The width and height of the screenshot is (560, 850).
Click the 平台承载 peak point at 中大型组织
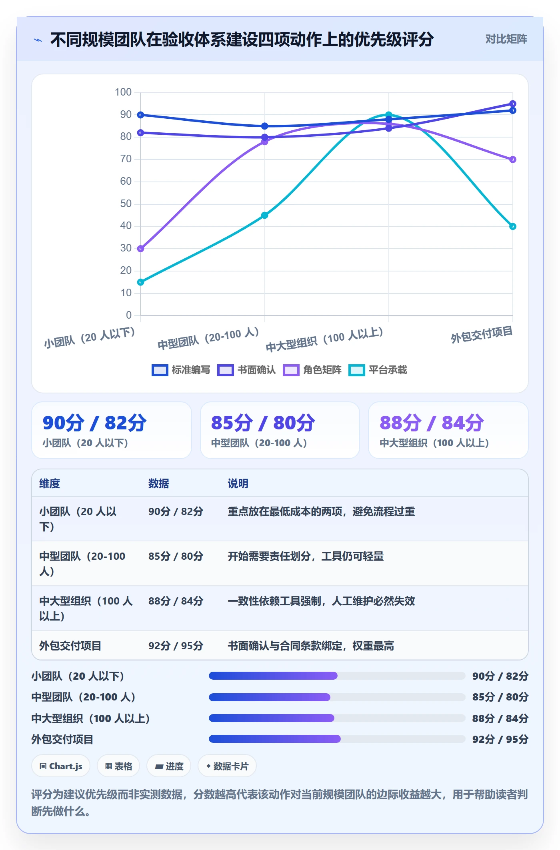point(389,115)
